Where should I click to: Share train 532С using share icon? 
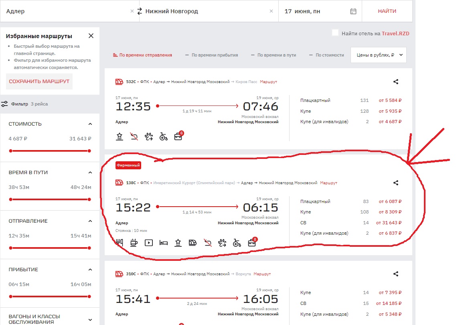396,82
